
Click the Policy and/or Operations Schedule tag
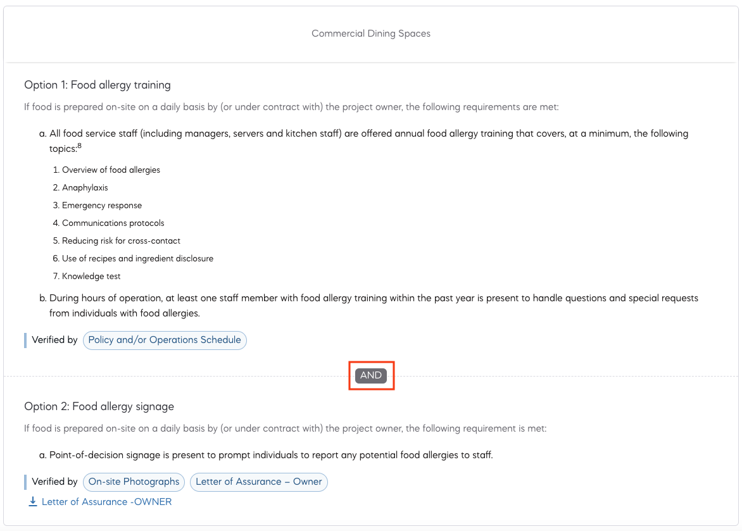pyautogui.click(x=165, y=340)
